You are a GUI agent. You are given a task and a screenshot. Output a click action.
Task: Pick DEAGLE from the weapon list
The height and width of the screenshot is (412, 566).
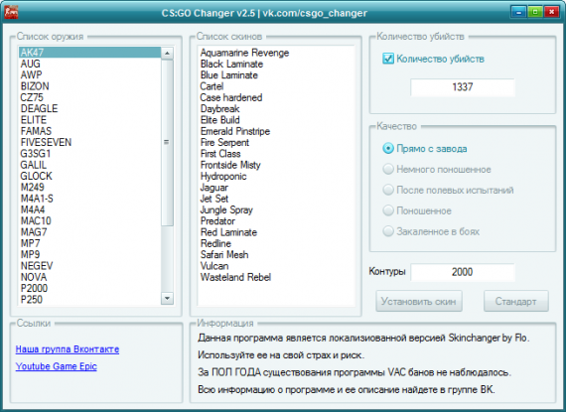click(90, 108)
